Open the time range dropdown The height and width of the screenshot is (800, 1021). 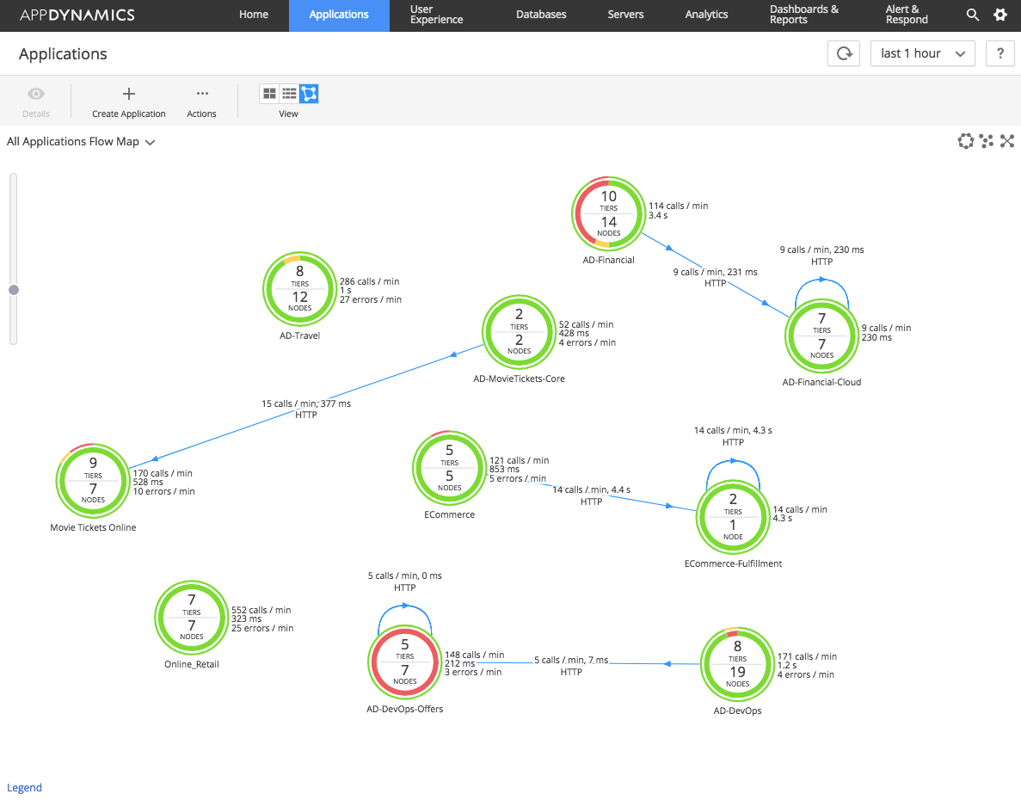tap(923, 53)
